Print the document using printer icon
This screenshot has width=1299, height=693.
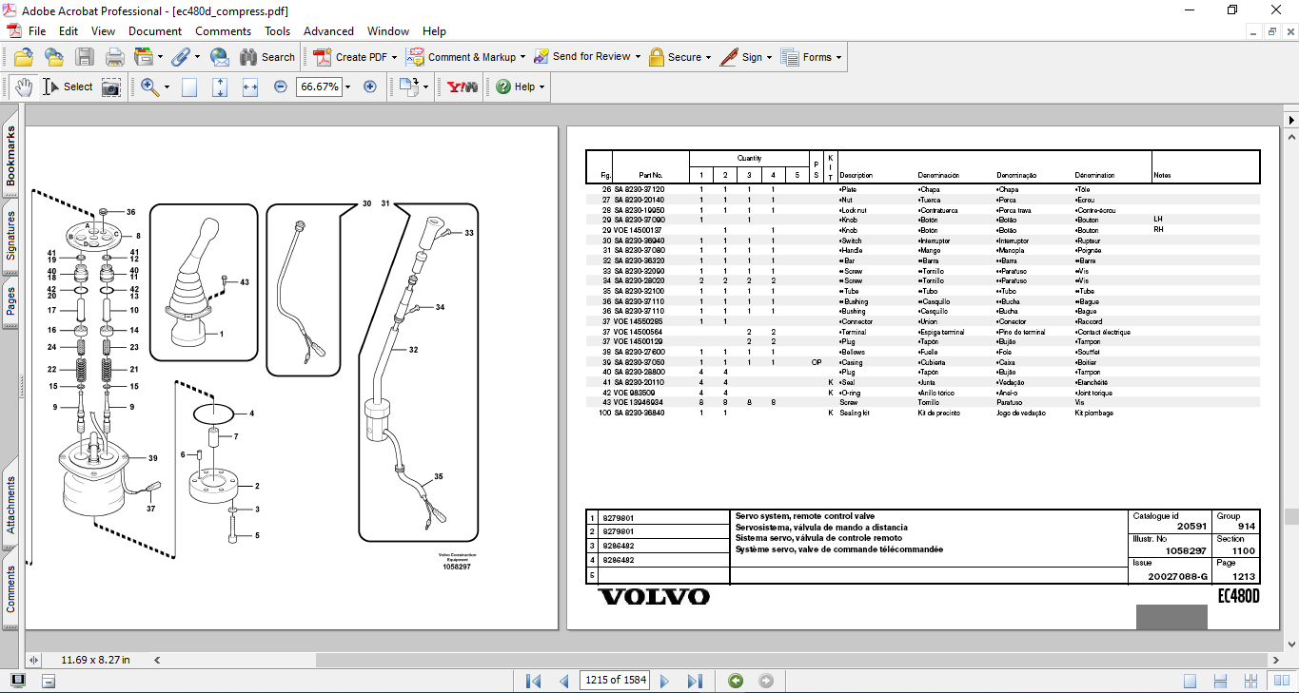[114, 57]
